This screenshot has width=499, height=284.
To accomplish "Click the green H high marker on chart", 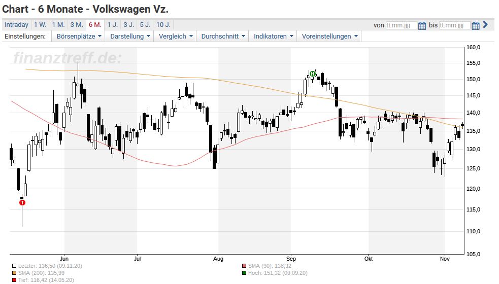I will point(313,74).
